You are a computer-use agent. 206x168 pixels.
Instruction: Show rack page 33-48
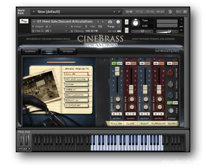click(150, 12)
